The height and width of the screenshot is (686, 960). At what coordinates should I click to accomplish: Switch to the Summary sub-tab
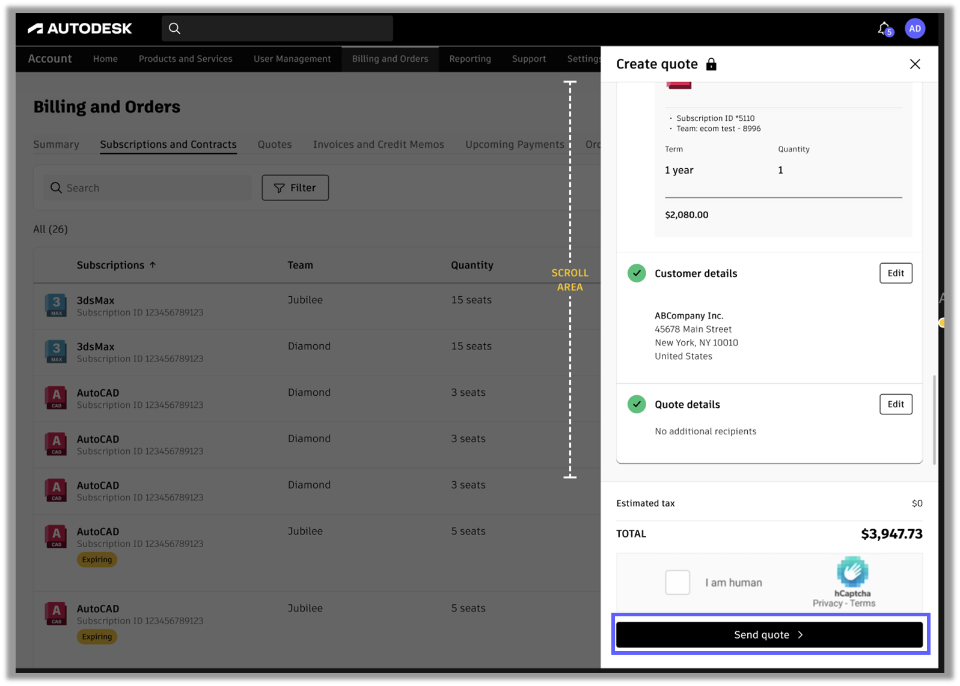[x=56, y=144]
